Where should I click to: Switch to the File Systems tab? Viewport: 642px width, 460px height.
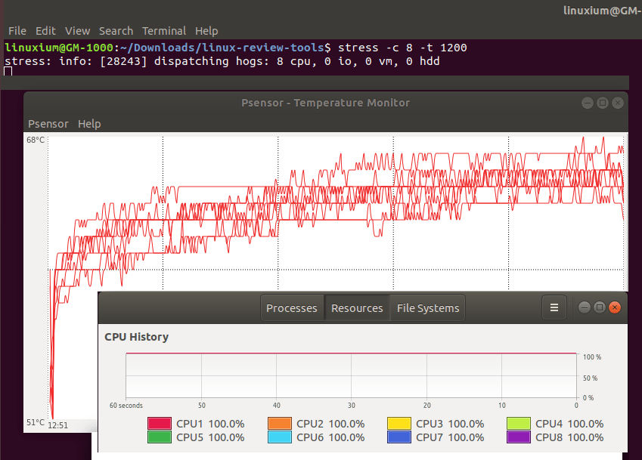coord(428,308)
